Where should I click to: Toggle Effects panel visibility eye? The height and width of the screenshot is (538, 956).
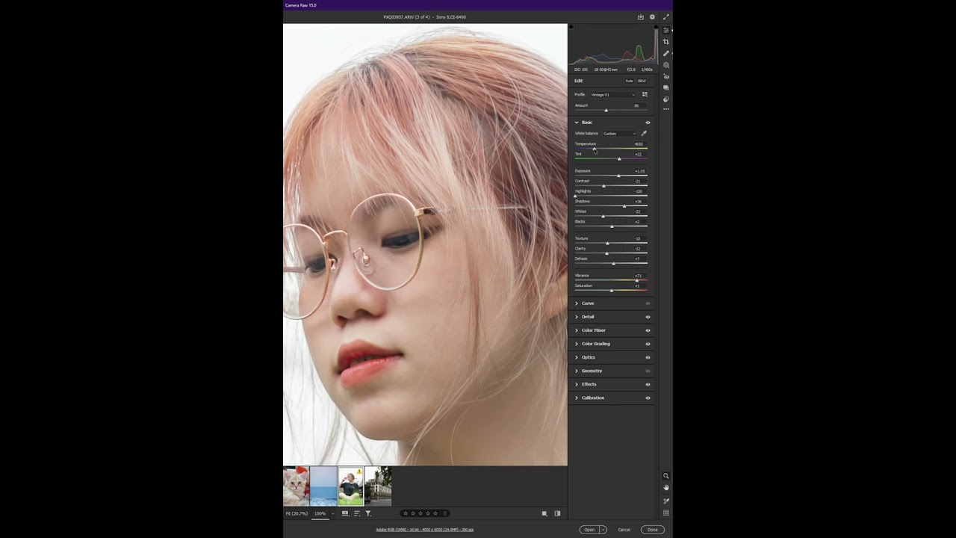[648, 384]
